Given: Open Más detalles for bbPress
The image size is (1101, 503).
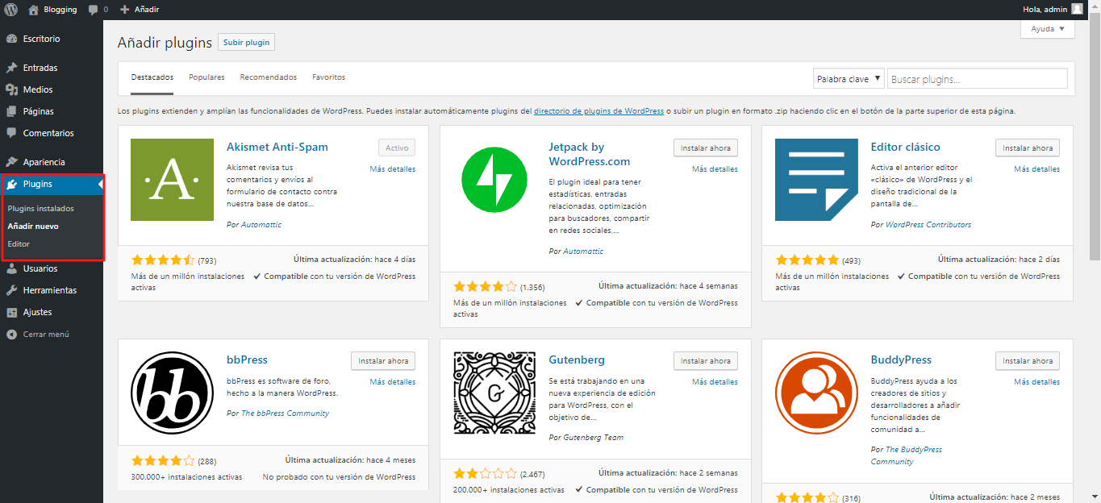Looking at the screenshot, I should [393, 382].
